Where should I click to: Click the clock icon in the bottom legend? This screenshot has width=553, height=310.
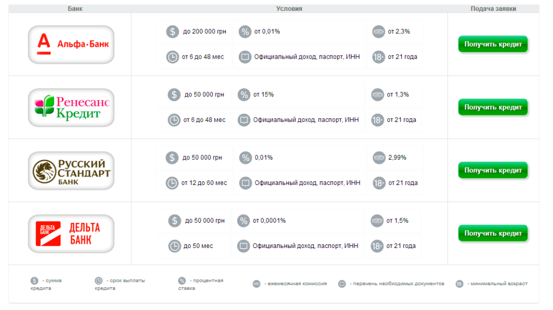point(98,281)
